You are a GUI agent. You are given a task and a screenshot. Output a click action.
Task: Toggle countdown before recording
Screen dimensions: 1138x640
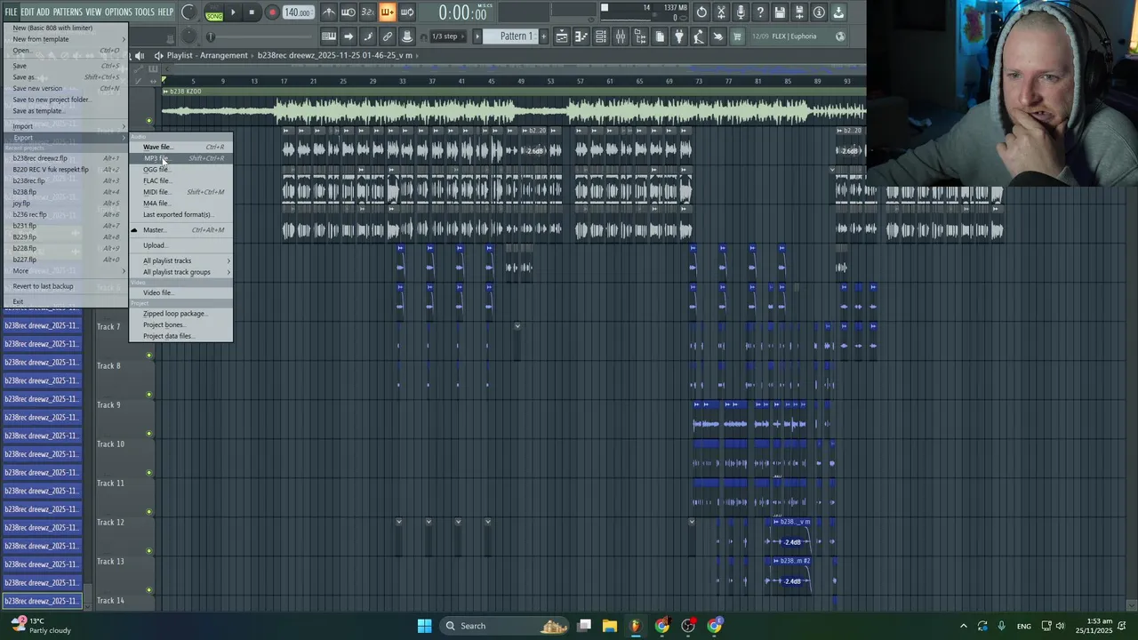click(367, 12)
